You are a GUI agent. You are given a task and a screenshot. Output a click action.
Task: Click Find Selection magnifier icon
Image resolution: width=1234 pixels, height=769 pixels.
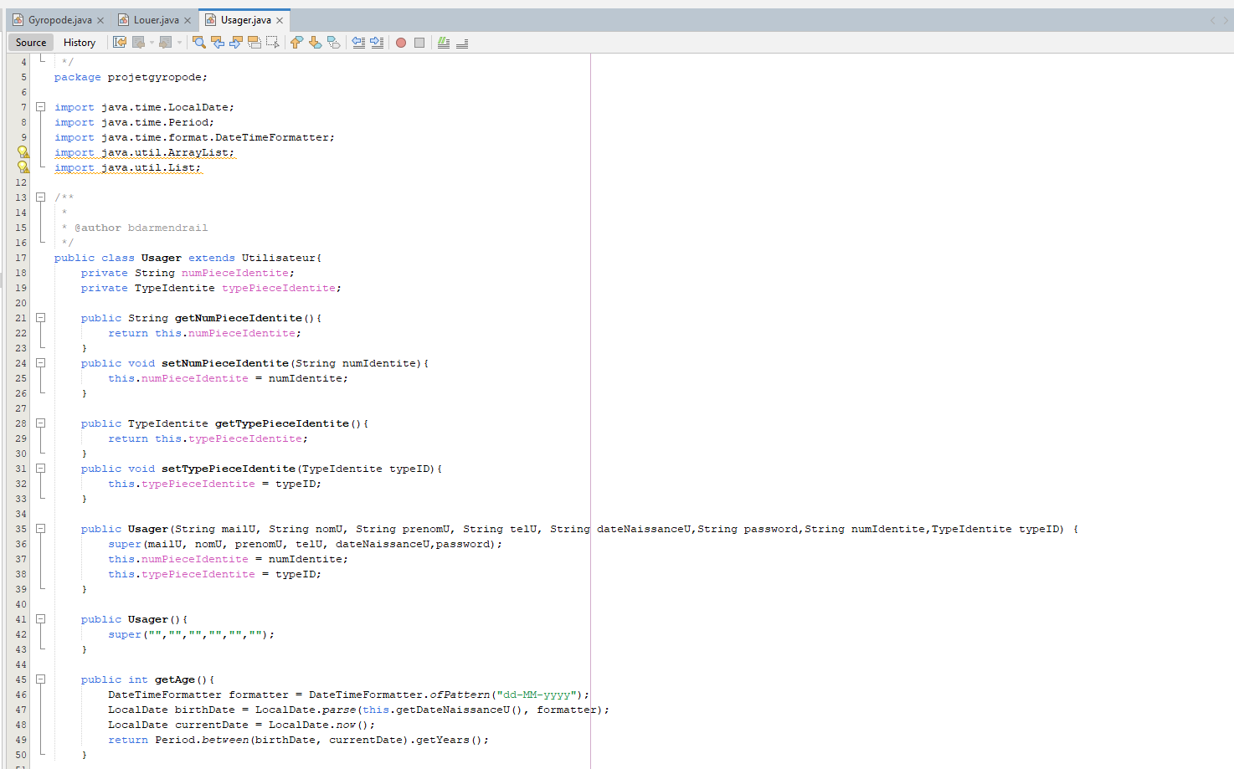pyautogui.click(x=199, y=43)
